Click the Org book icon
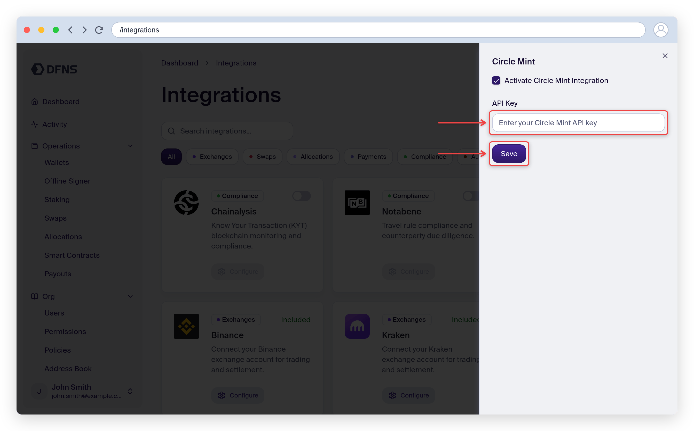Viewport: 694px width, 431px height. tap(35, 296)
